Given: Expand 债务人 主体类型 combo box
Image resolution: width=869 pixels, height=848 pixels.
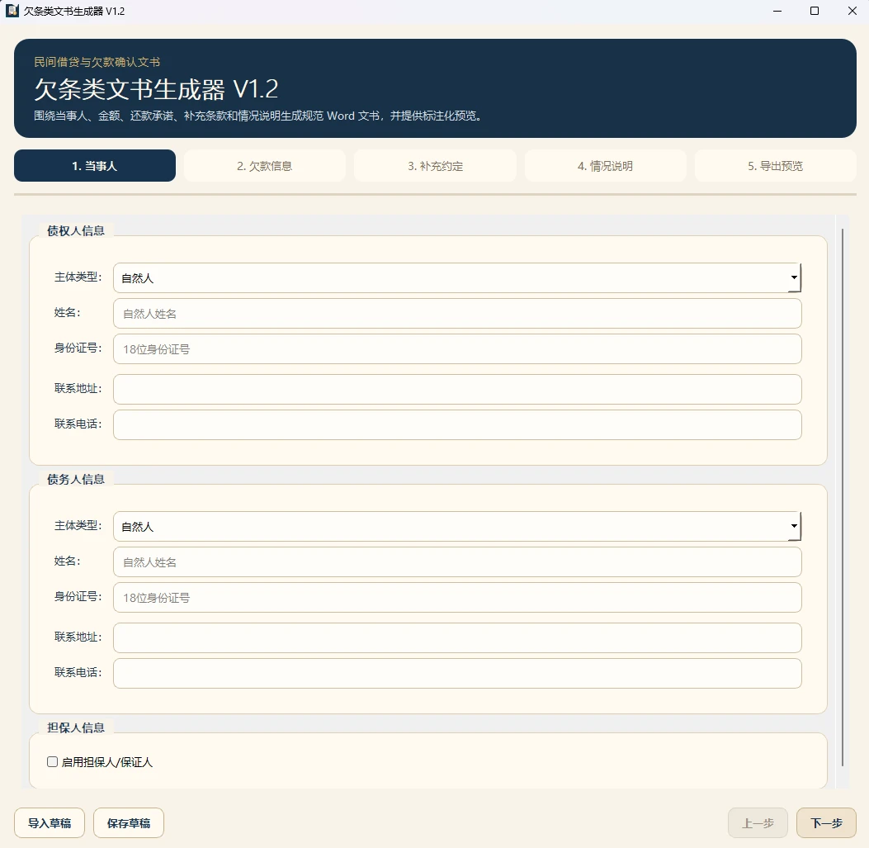Looking at the screenshot, I should pyautogui.click(x=457, y=526).
